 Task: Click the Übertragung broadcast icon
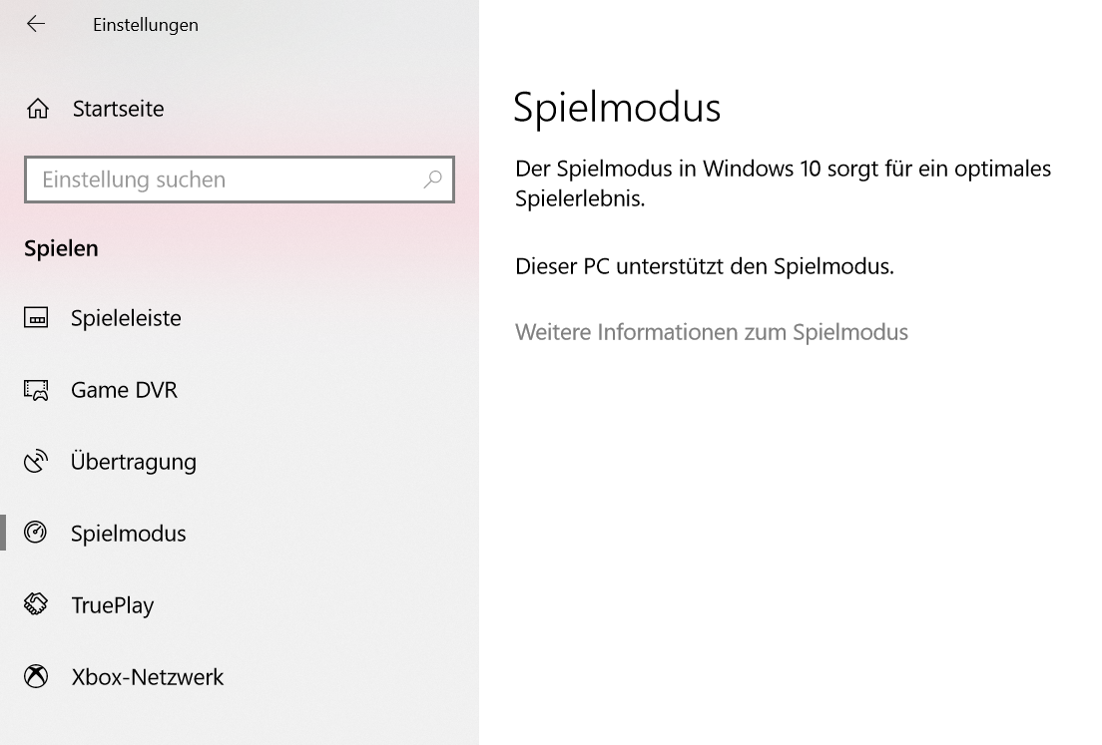[x=36, y=462]
